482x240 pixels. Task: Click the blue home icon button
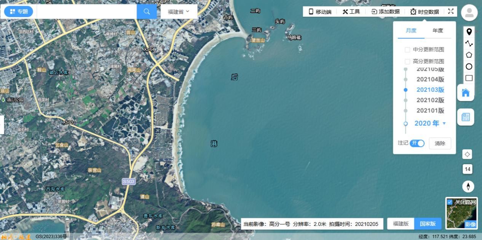tap(466, 93)
